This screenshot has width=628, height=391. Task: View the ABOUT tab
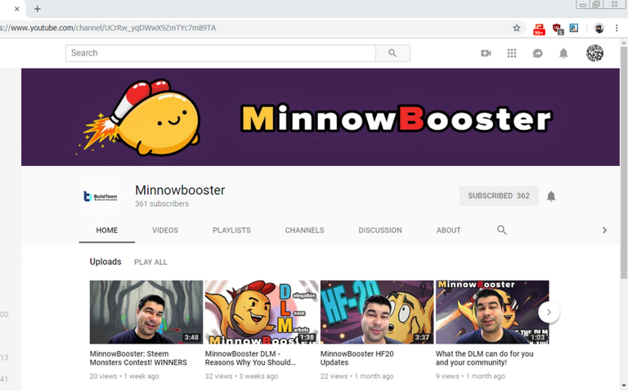449,231
